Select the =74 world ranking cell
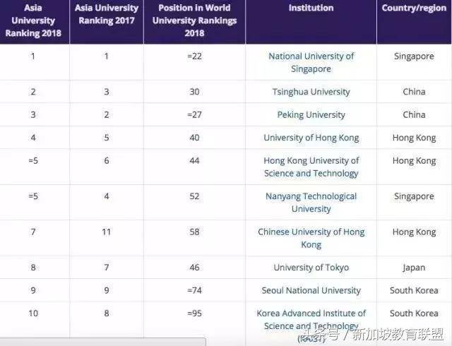Image resolution: width=452 pixels, height=346 pixels. click(x=194, y=290)
